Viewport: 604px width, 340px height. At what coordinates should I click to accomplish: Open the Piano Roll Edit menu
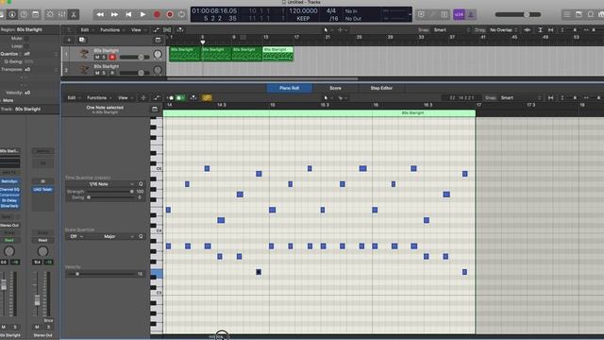pos(74,98)
